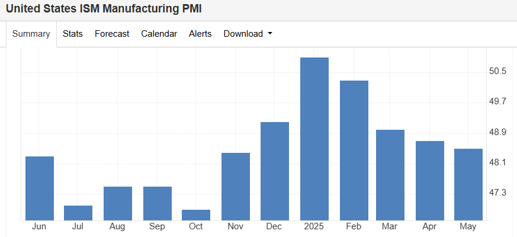Go to the Calendar tab
517x237 pixels.
pyautogui.click(x=159, y=34)
